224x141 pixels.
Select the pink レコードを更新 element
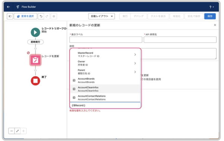[35, 60]
